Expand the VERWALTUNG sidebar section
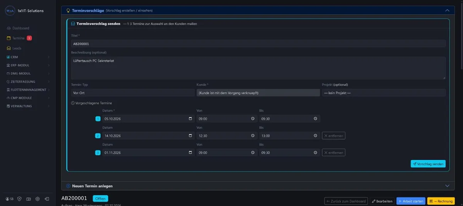Viewport: 463px width, 206px height. point(28,106)
